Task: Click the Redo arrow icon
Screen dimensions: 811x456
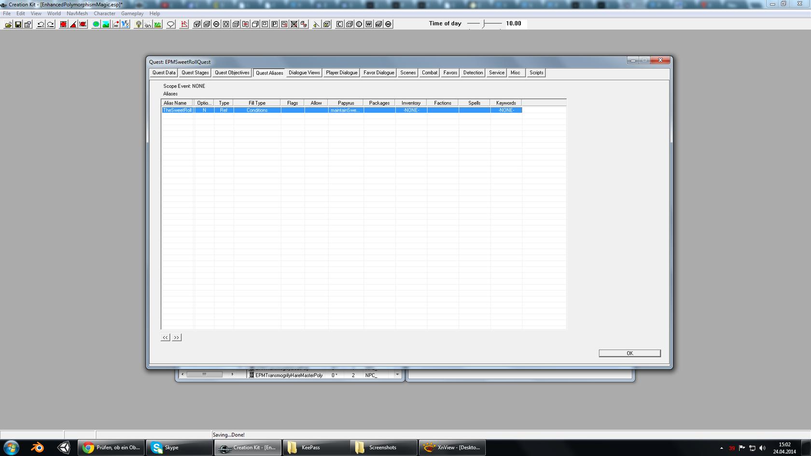Action: pyautogui.click(x=50, y=24)
